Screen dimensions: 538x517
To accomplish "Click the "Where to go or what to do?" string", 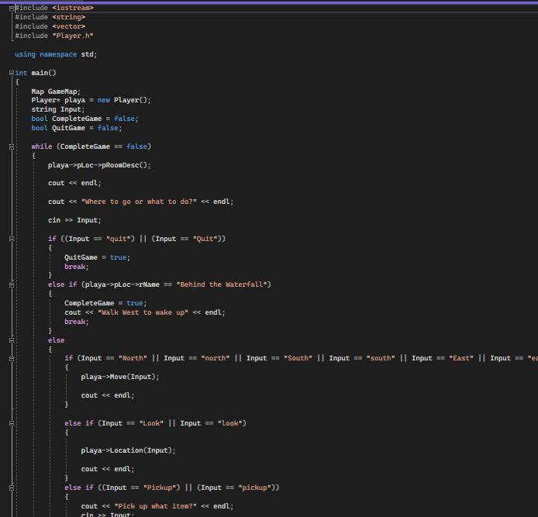I will [139, 202].
